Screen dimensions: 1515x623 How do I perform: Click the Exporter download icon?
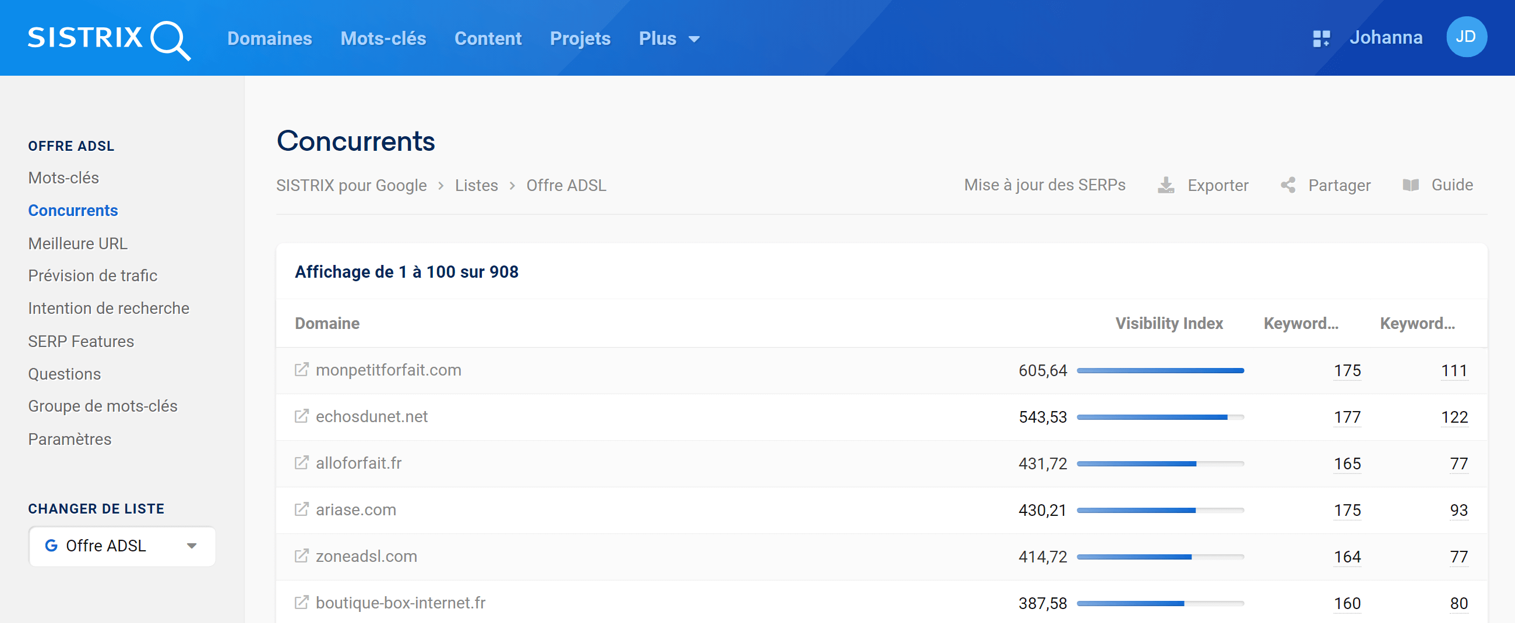tap(1165, 185)
